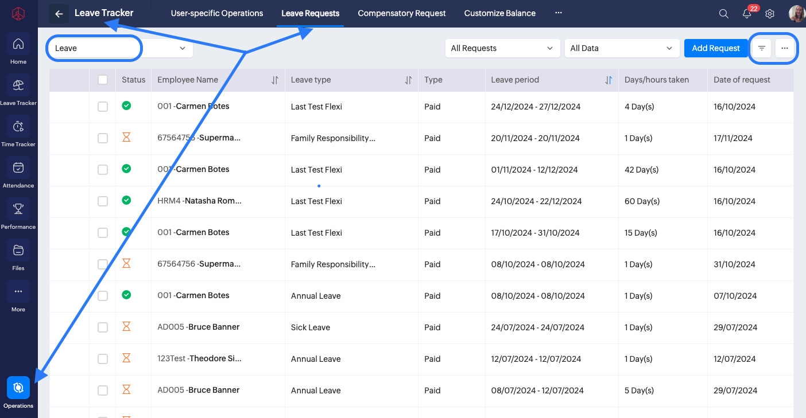Open the search magnifier in the top bar
Image resolution: width=806 pixels, height=418 pixels.
coord(724,14)
